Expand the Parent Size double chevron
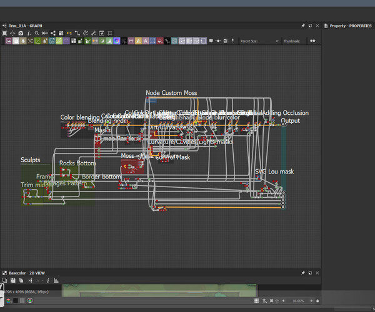Viewport: 375px width, 312px height. coord(277,41)
